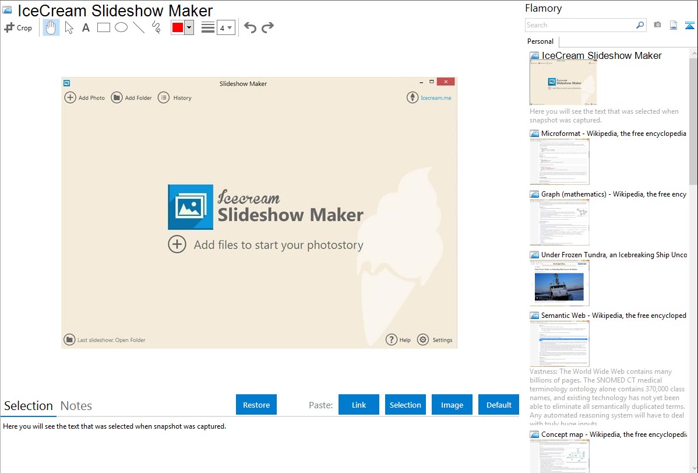The image size is (698, 473).
Task: Click the 'Semantic Web - Wikipedia' title
Action: point(614,315)
